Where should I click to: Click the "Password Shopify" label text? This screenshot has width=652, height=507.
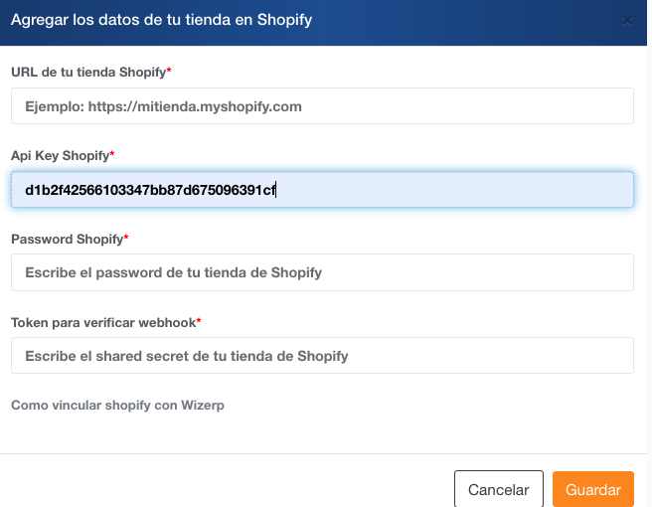pyautogui.click(x=67, y=240)
